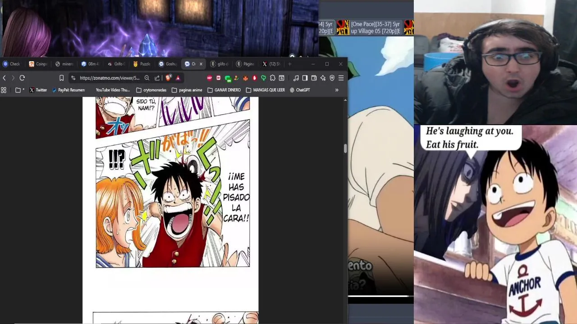The image size is (577, 324).
Task: Open the Brave Wallet icon
Action: coord(314,78)
